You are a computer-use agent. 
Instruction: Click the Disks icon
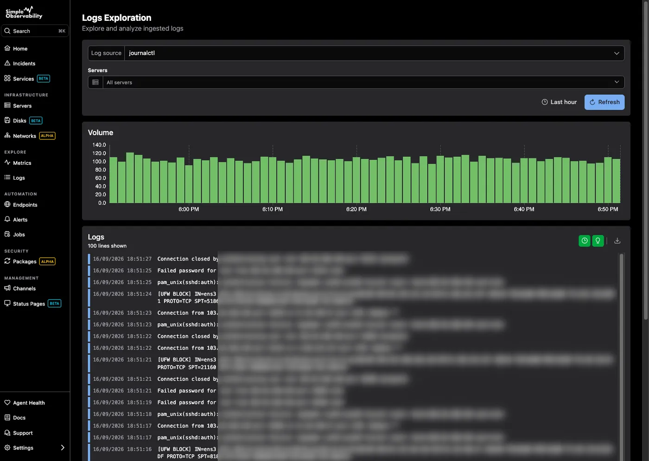click(7, 120)
